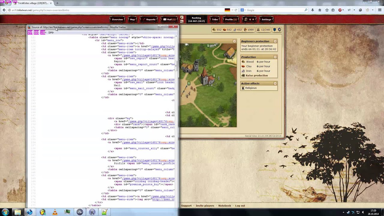This screenshot has height=216, width=384.
Task: Show bookmarks list icon
Action: click(333, 10)
